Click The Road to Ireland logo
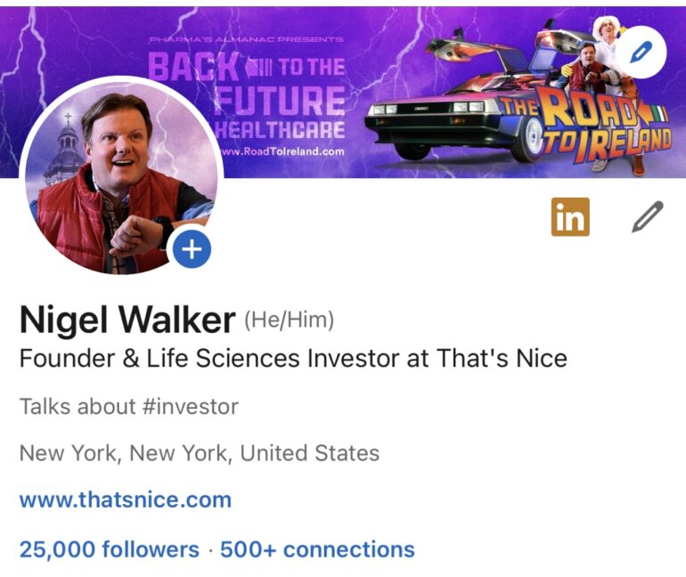 tap(592, 125)
